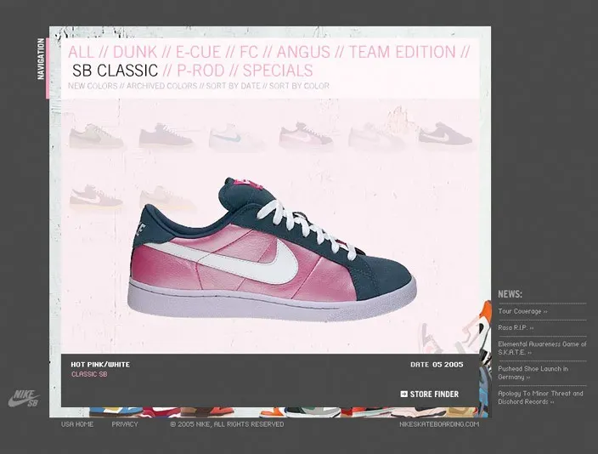Select the ALL category
The height and width of the screenshot is (454, 598).
click(81, 52)
